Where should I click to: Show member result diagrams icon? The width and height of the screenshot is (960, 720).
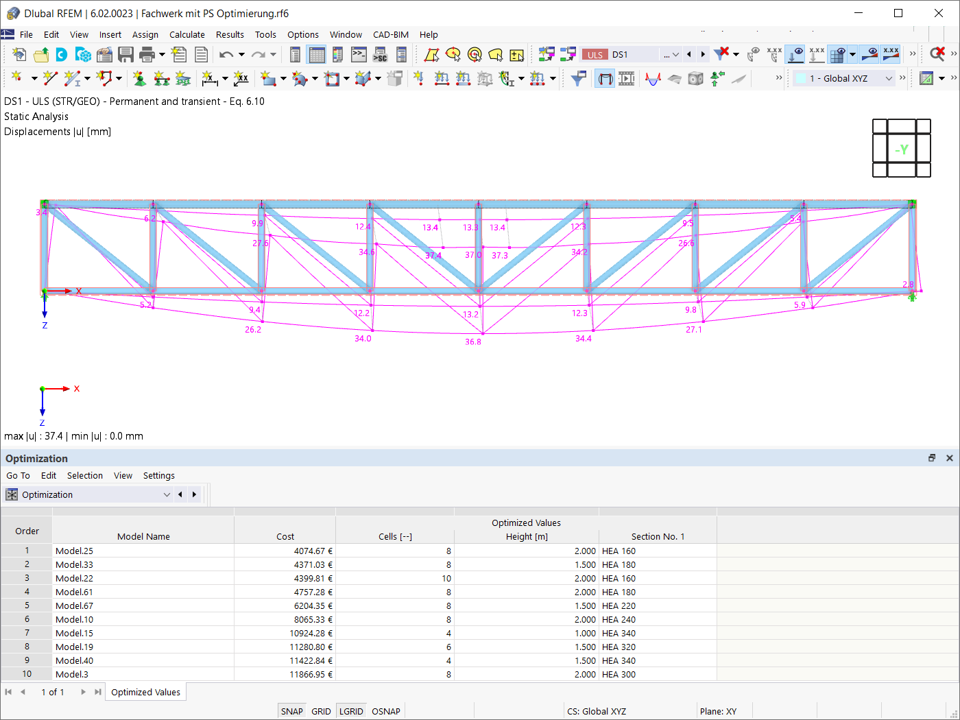pos(653,79)
